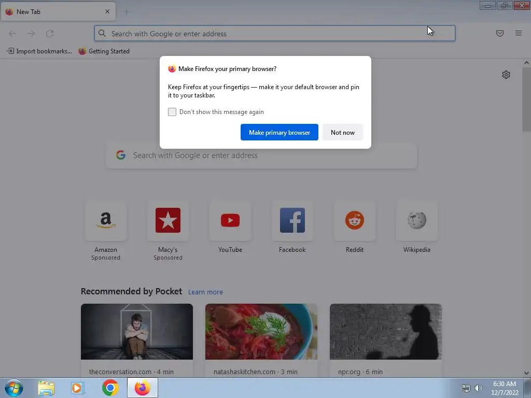Open new tab page personalize gear
The image size is (531, 398).
click(506, 75)
